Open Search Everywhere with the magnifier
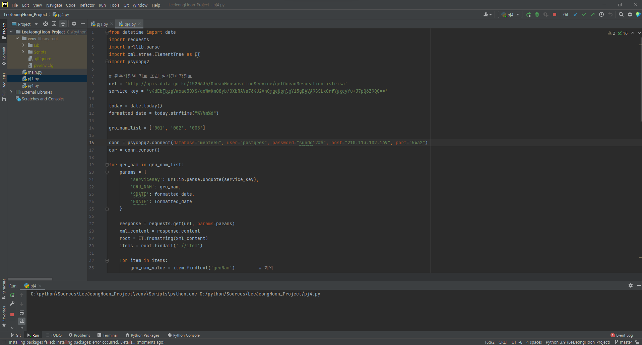642x345 pixels. 621,14
